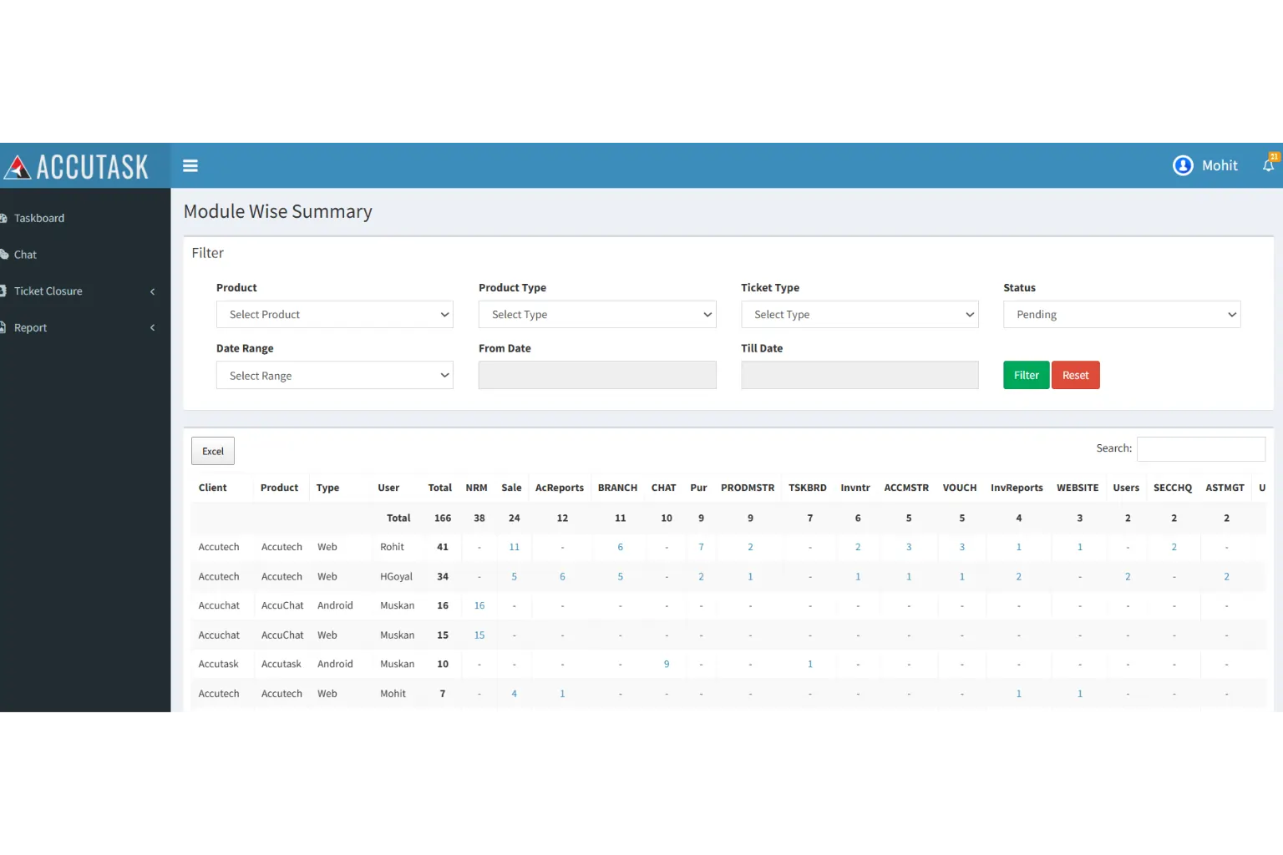
Task: Sort by the BRANCH column header
Action: coord(617,488)
